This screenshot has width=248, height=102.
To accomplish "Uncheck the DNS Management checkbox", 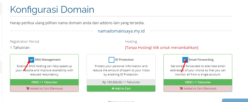I will 31,60.
